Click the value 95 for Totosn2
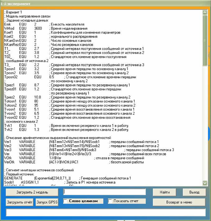The image size is (211, 221). 36,106
